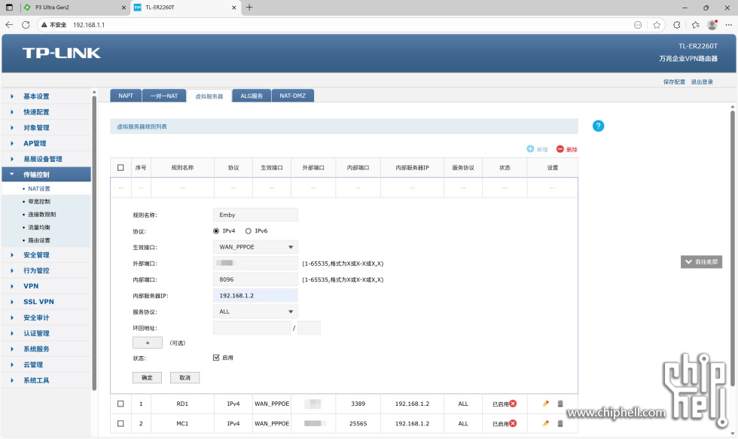Edit the MC1 rule with pencil icon
738x439 pixels.
[546, 423]
